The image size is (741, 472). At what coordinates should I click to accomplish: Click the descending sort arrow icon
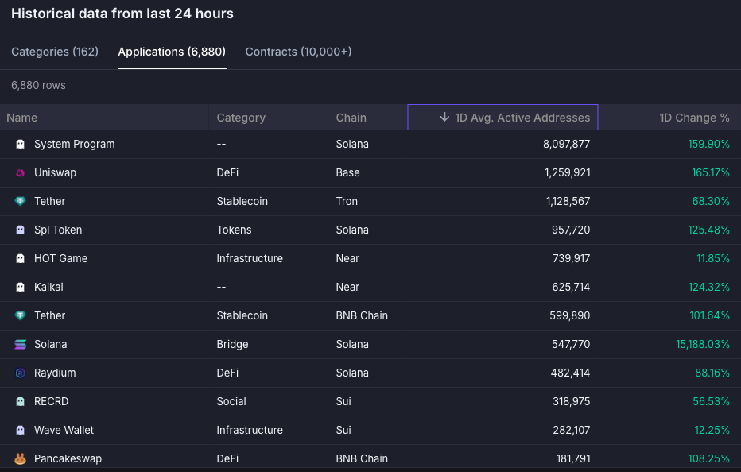(x=444, y=117)
